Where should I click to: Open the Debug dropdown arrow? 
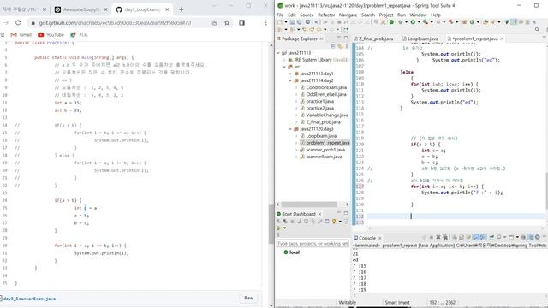click(x=407, y=22)
